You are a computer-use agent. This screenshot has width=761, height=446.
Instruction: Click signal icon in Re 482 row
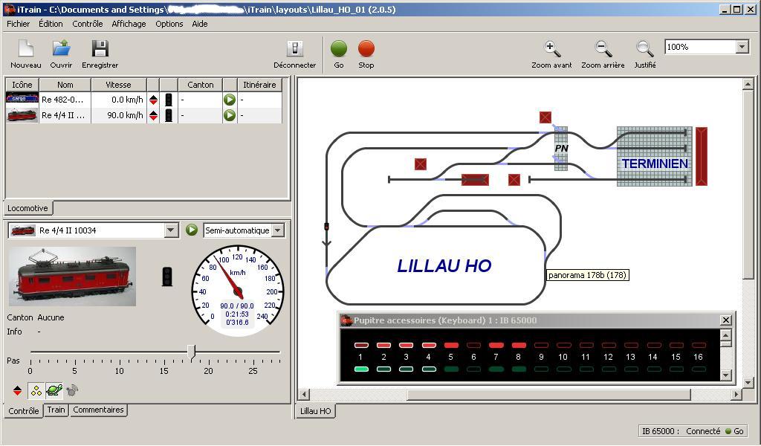(x=169, y=100)
